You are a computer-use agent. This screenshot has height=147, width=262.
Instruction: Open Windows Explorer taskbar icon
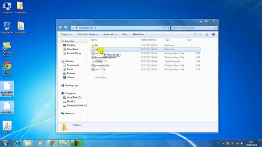coord(28,143)
